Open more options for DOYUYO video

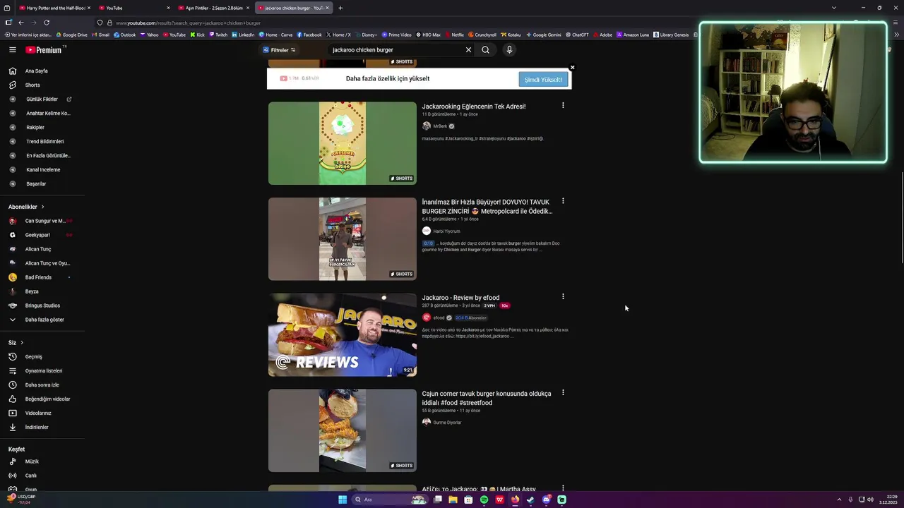click(563, 201)
